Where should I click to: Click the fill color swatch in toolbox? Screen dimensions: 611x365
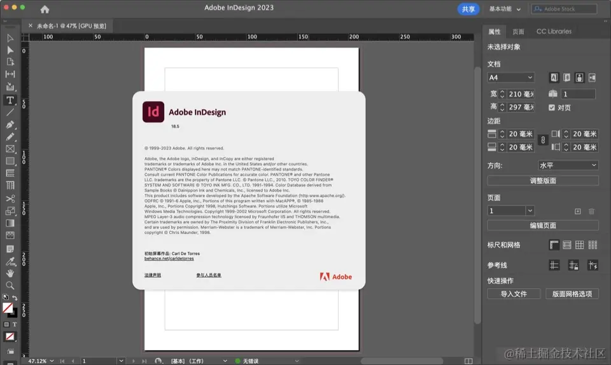[8, 307]
